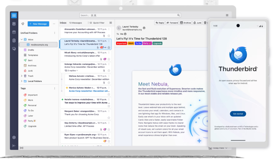The width and height of the screenshot is (275, 160).
Task: Open the Today Pane chevron
Action: point(226,148)
